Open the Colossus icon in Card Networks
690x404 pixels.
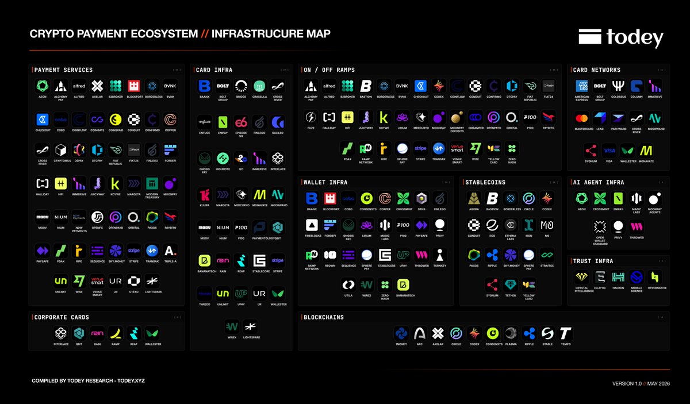618,86
